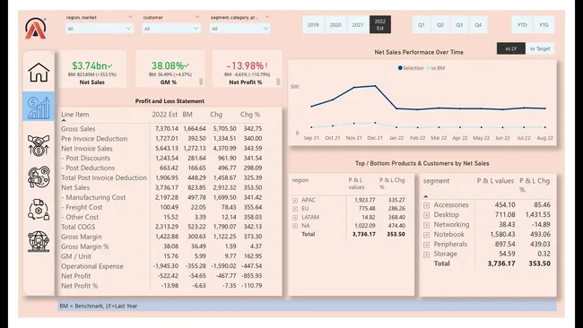Expand the Networking segment row
This screenshot has height=328, width=583.
coord(426,225)
